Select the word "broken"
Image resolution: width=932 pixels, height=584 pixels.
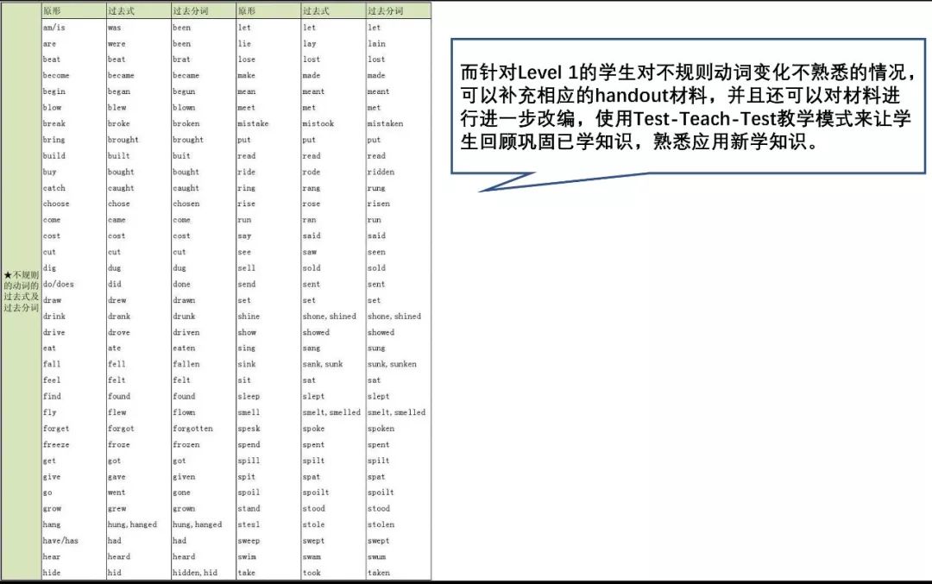click(x=186, y=123)
